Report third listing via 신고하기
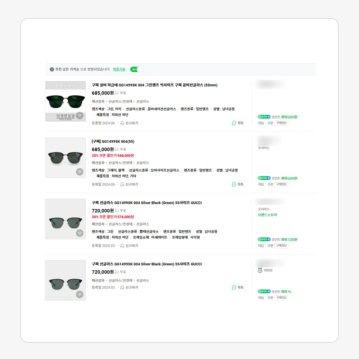Viewport: 359px width, 359px height. pyautogui.click(x=129, y=246)
